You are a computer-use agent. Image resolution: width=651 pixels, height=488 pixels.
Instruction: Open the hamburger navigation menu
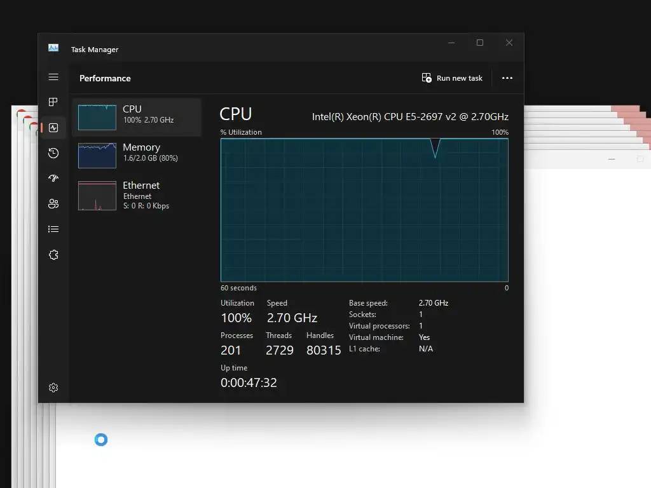point(53,77)
